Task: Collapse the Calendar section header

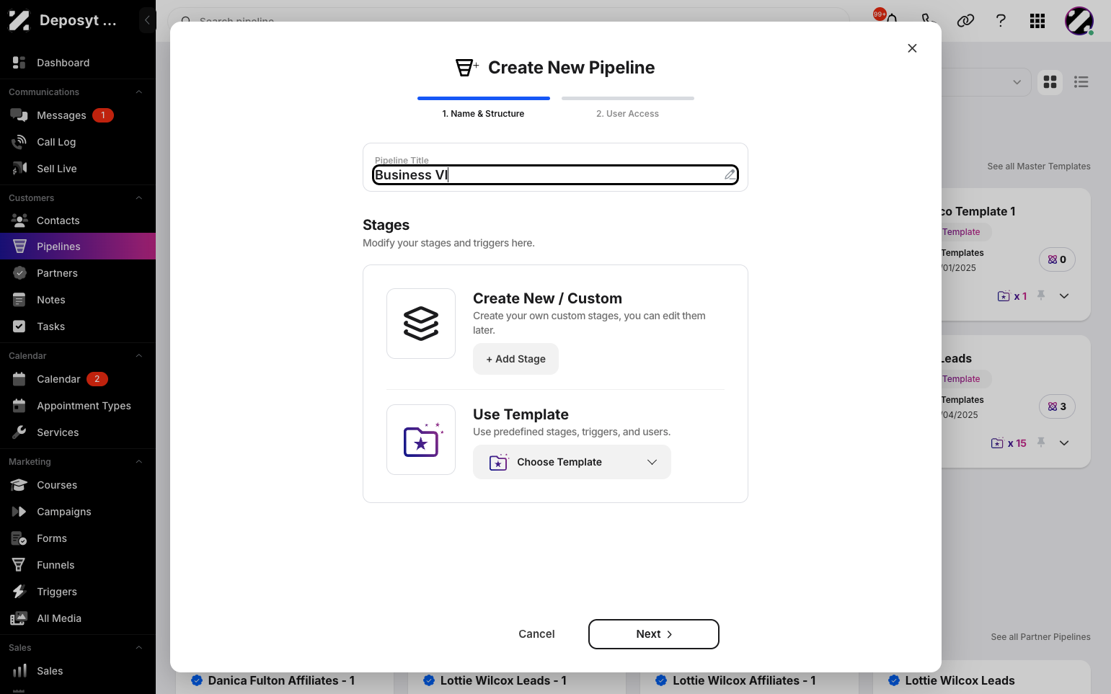Action: (139, 356)
